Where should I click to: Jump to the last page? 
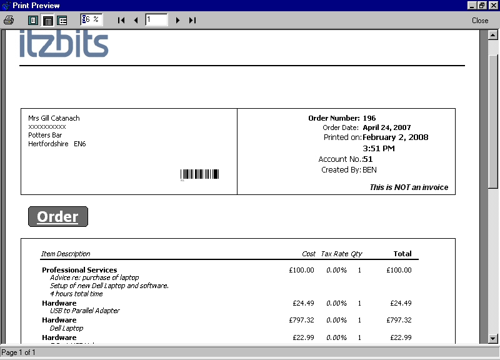pos(192,20)
